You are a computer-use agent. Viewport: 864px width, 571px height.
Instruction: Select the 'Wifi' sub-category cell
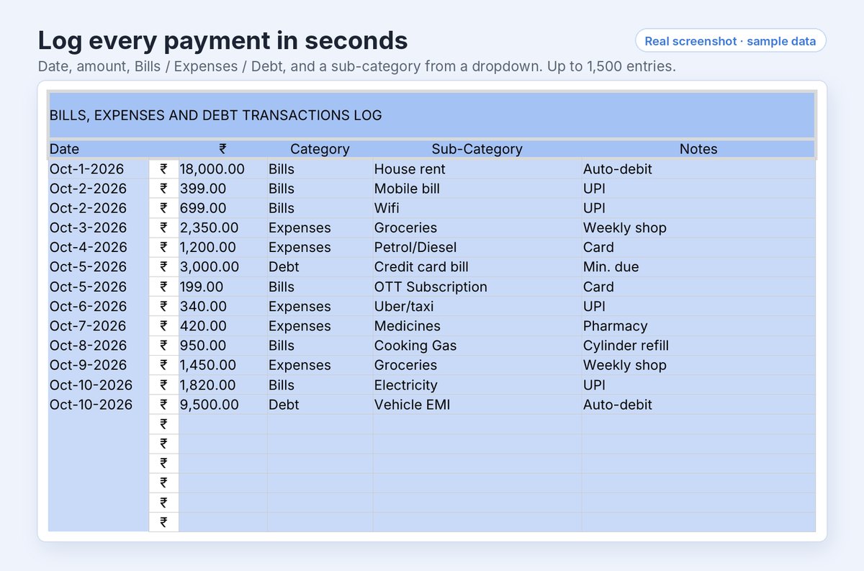[x=477, y=208]
